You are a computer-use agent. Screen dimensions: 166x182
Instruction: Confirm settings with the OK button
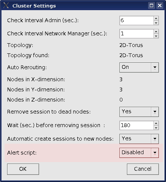click(23, 169)
